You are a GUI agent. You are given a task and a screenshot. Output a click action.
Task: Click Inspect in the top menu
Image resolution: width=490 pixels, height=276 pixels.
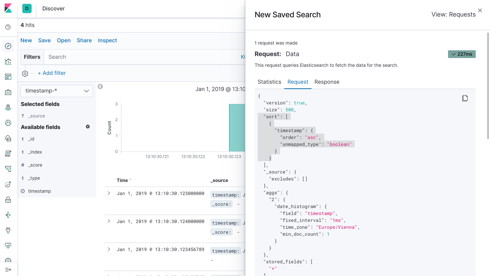point(107,40)
